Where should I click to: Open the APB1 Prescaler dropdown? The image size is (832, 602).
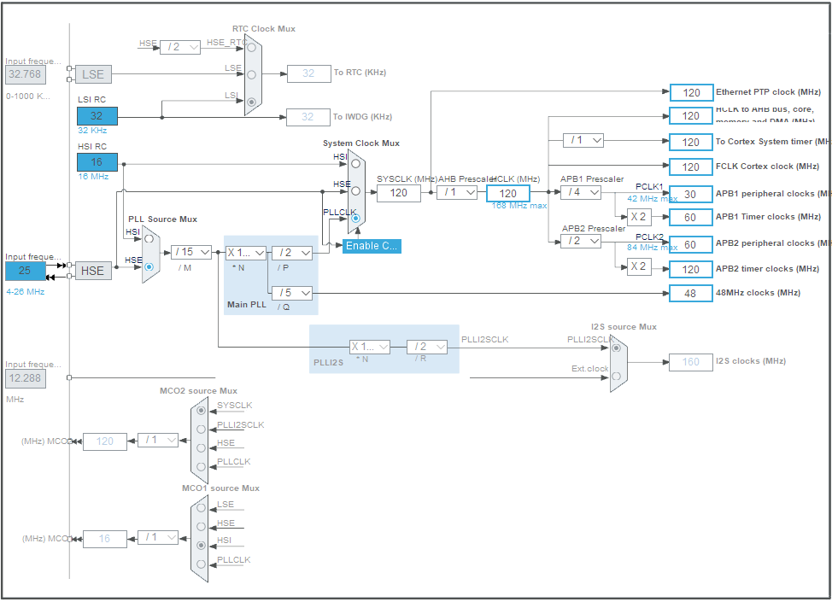[x=581, y=192]
